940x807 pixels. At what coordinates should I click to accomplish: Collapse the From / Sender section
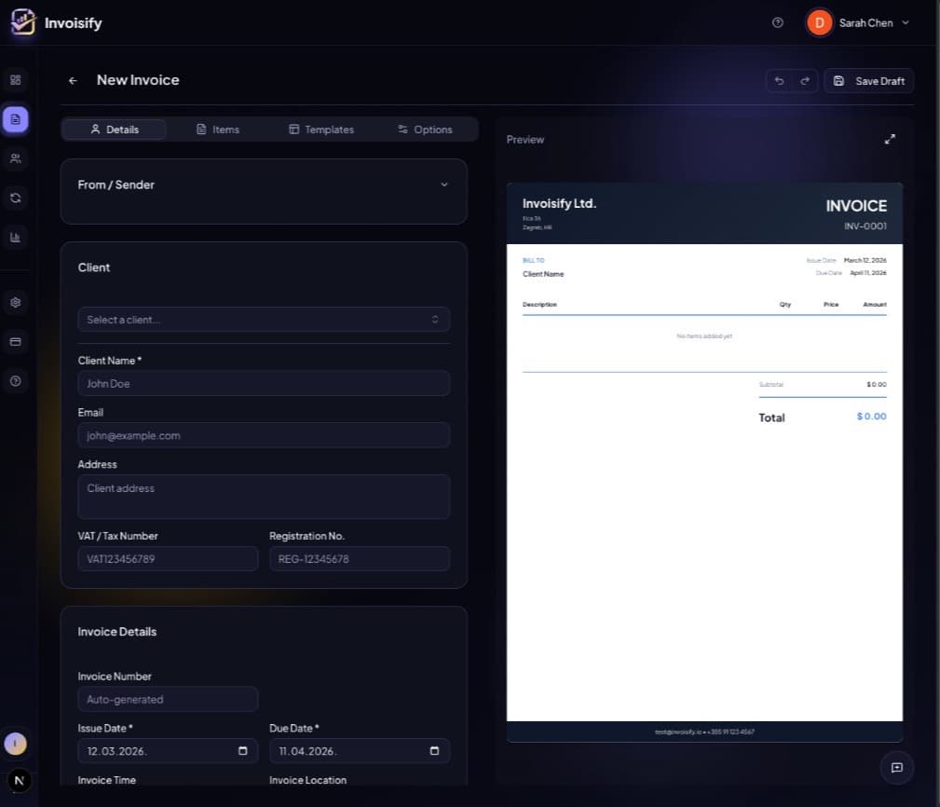(x=444, y=185)
